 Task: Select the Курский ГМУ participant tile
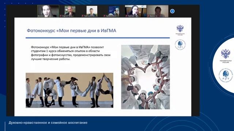(136, 11)
